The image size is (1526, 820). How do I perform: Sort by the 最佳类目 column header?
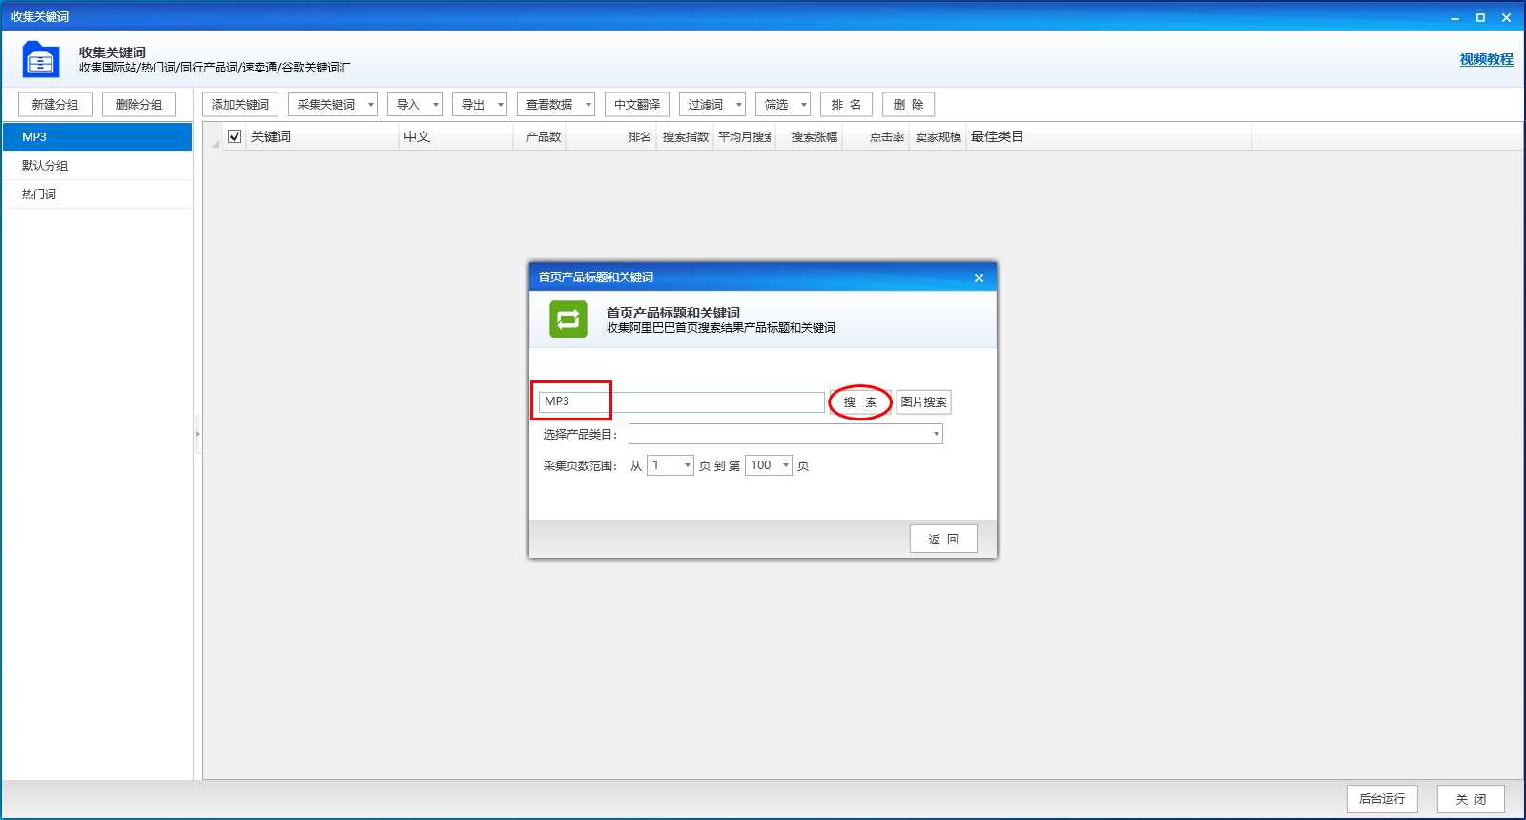click(x=1109, y=136)
